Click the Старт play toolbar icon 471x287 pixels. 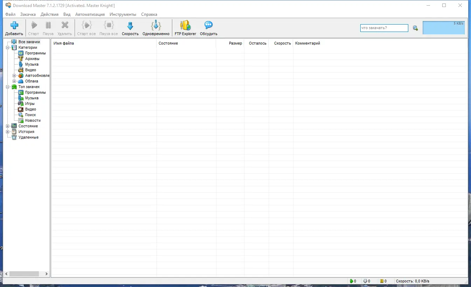click(x=34, y=25)
